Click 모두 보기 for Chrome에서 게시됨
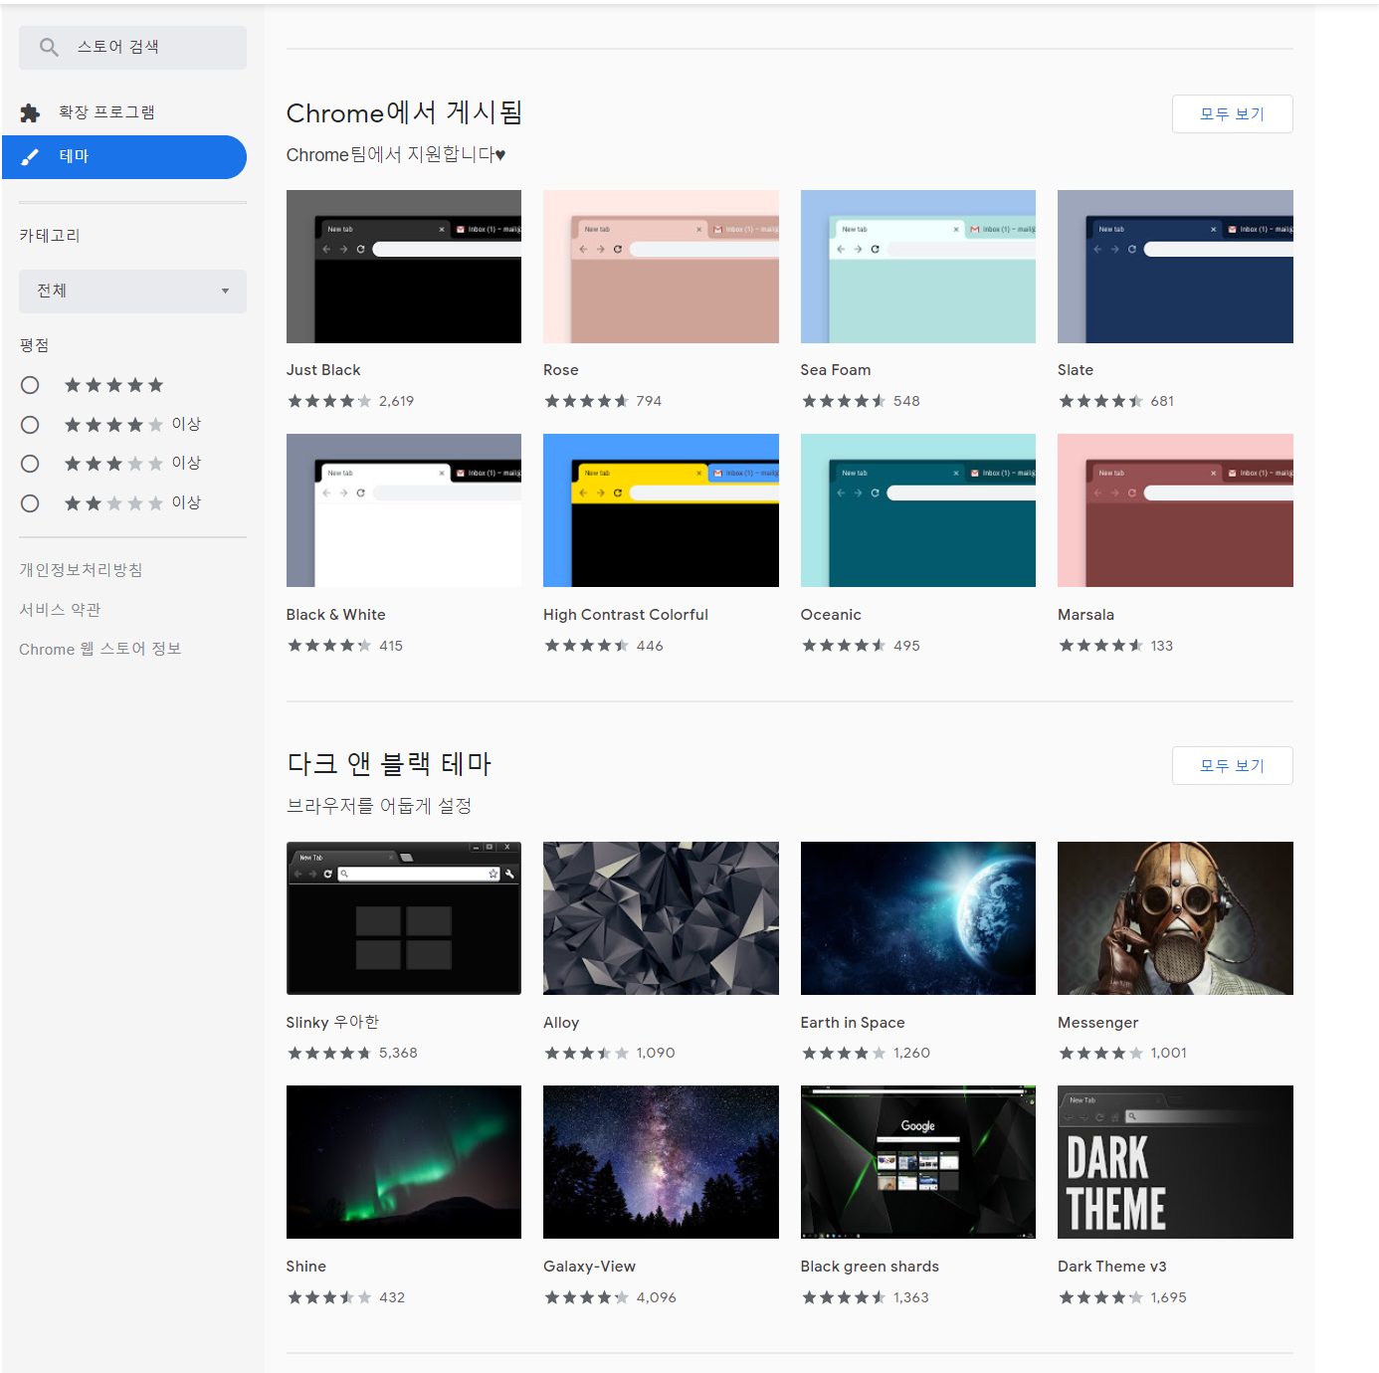1379x1373 pixels. click(1232, 114)
